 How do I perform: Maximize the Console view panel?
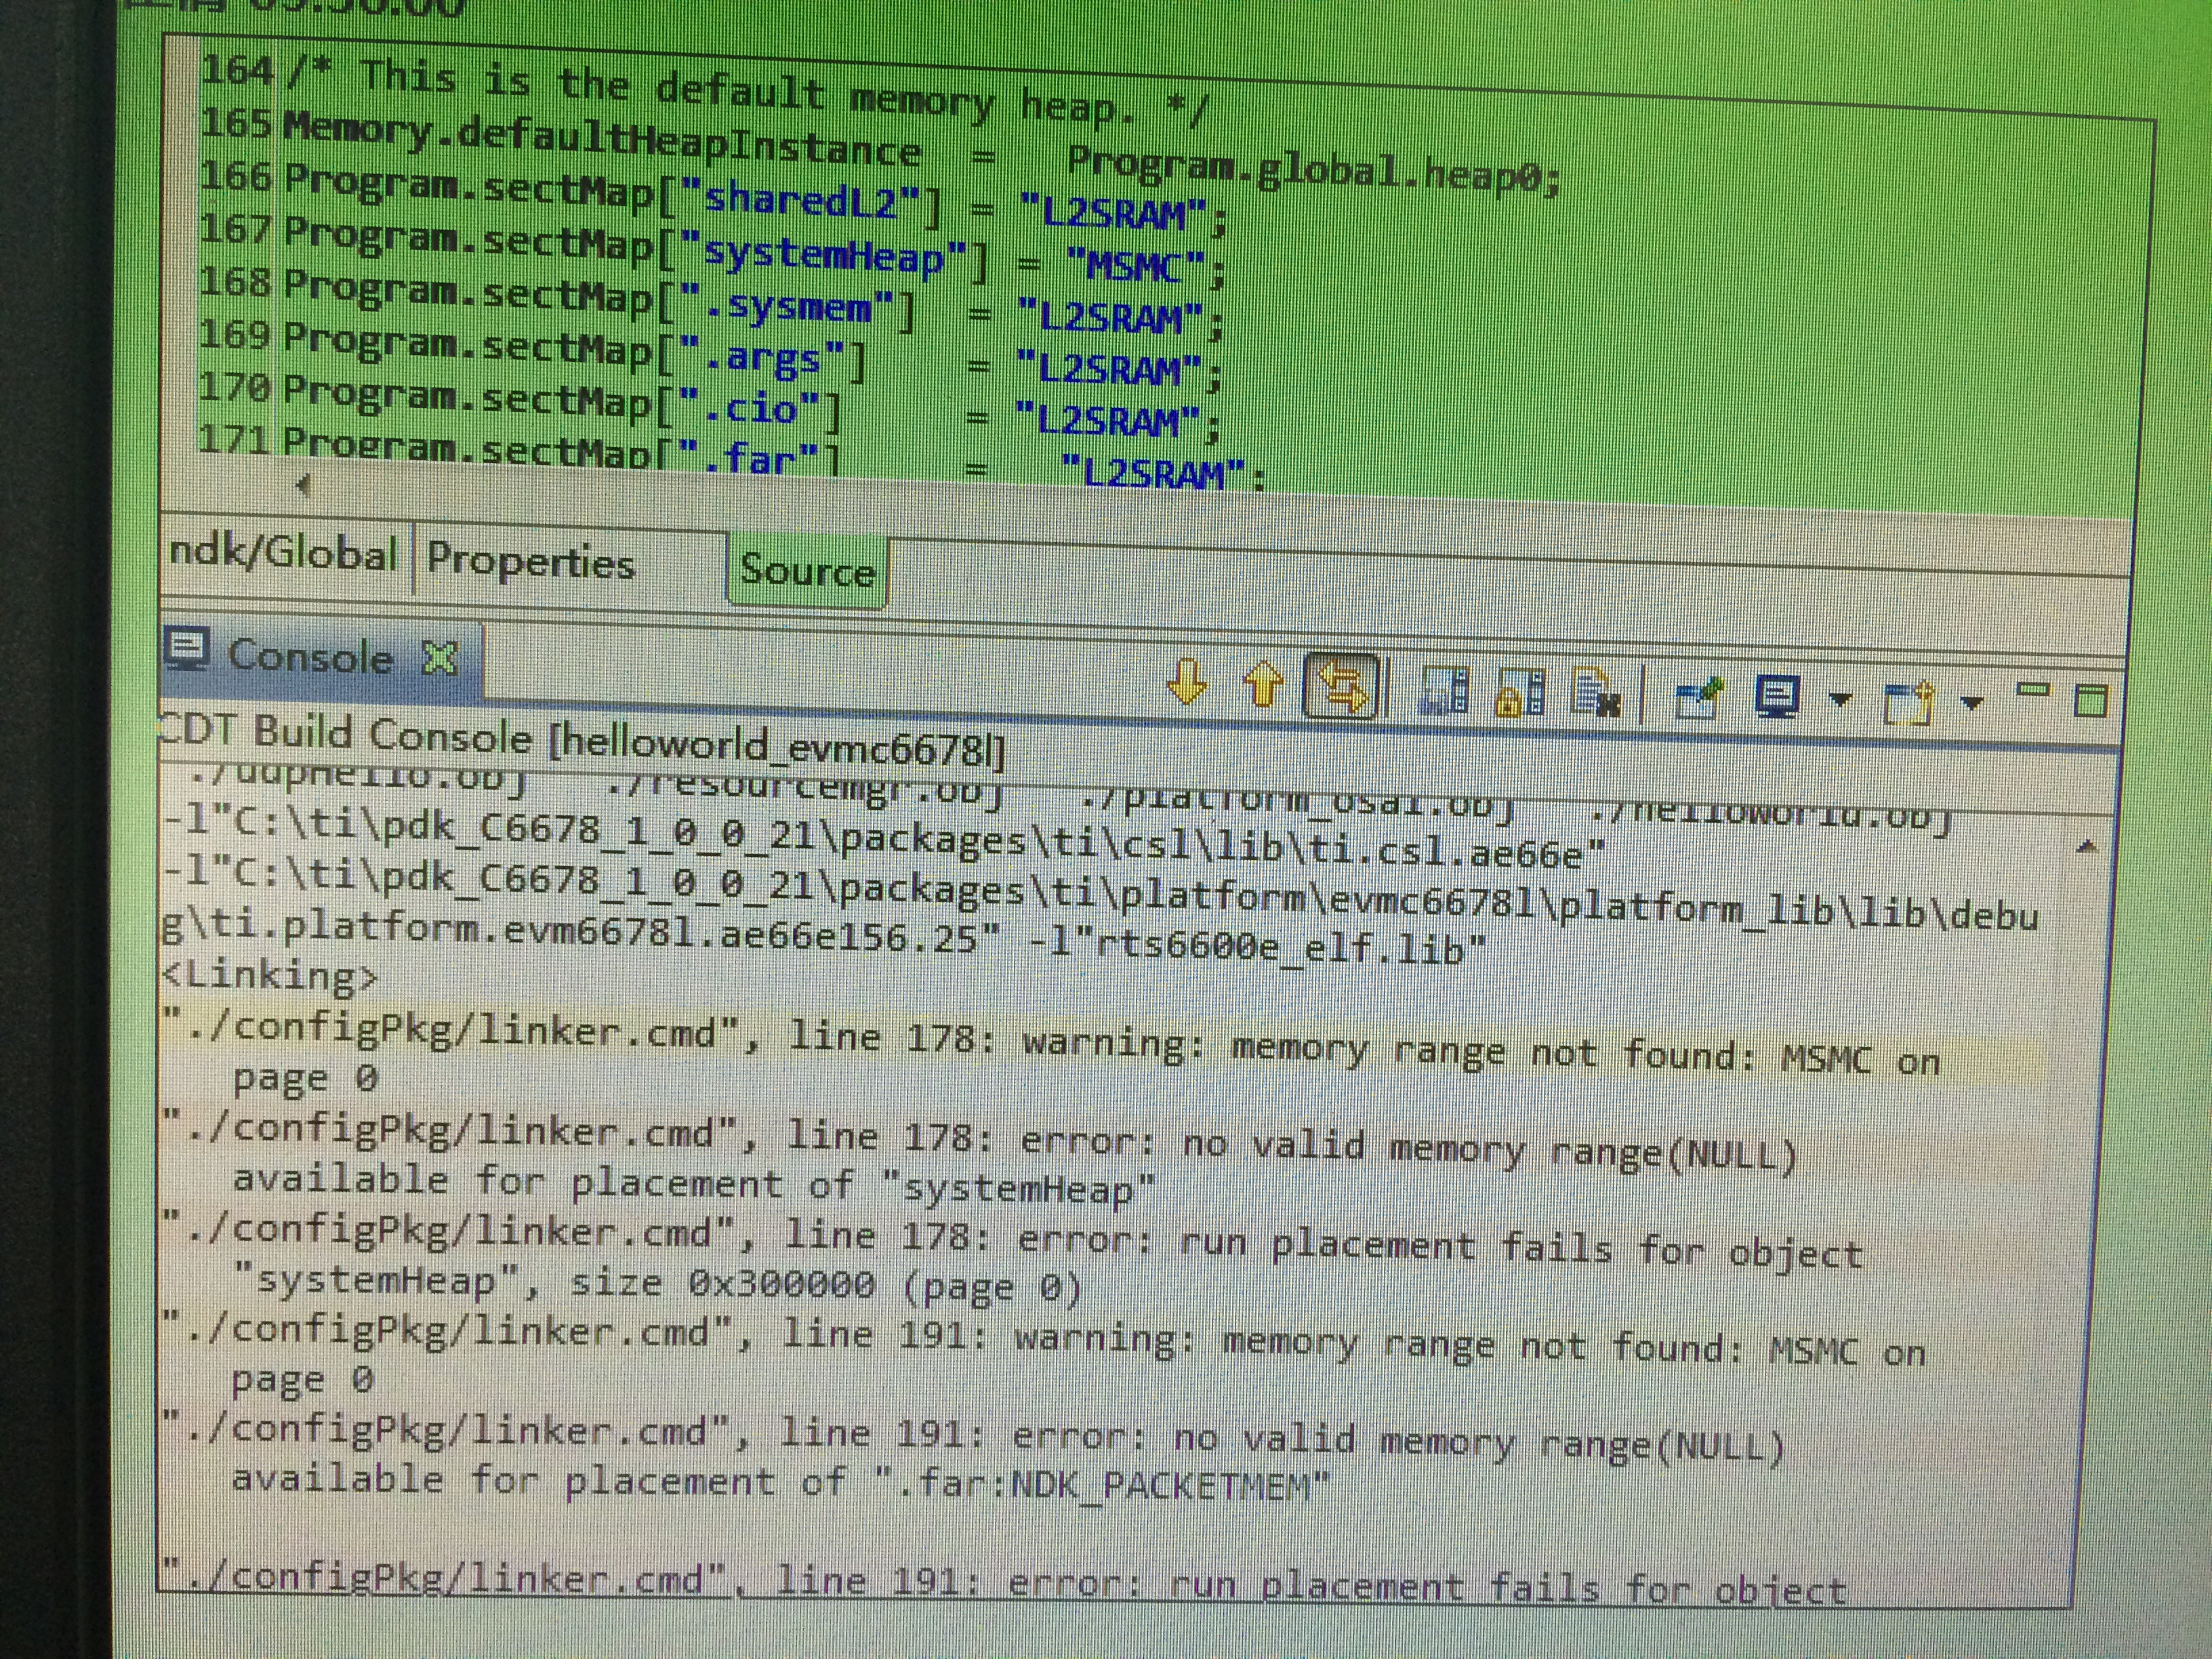pyautogui.click(x=2091, y=701)
